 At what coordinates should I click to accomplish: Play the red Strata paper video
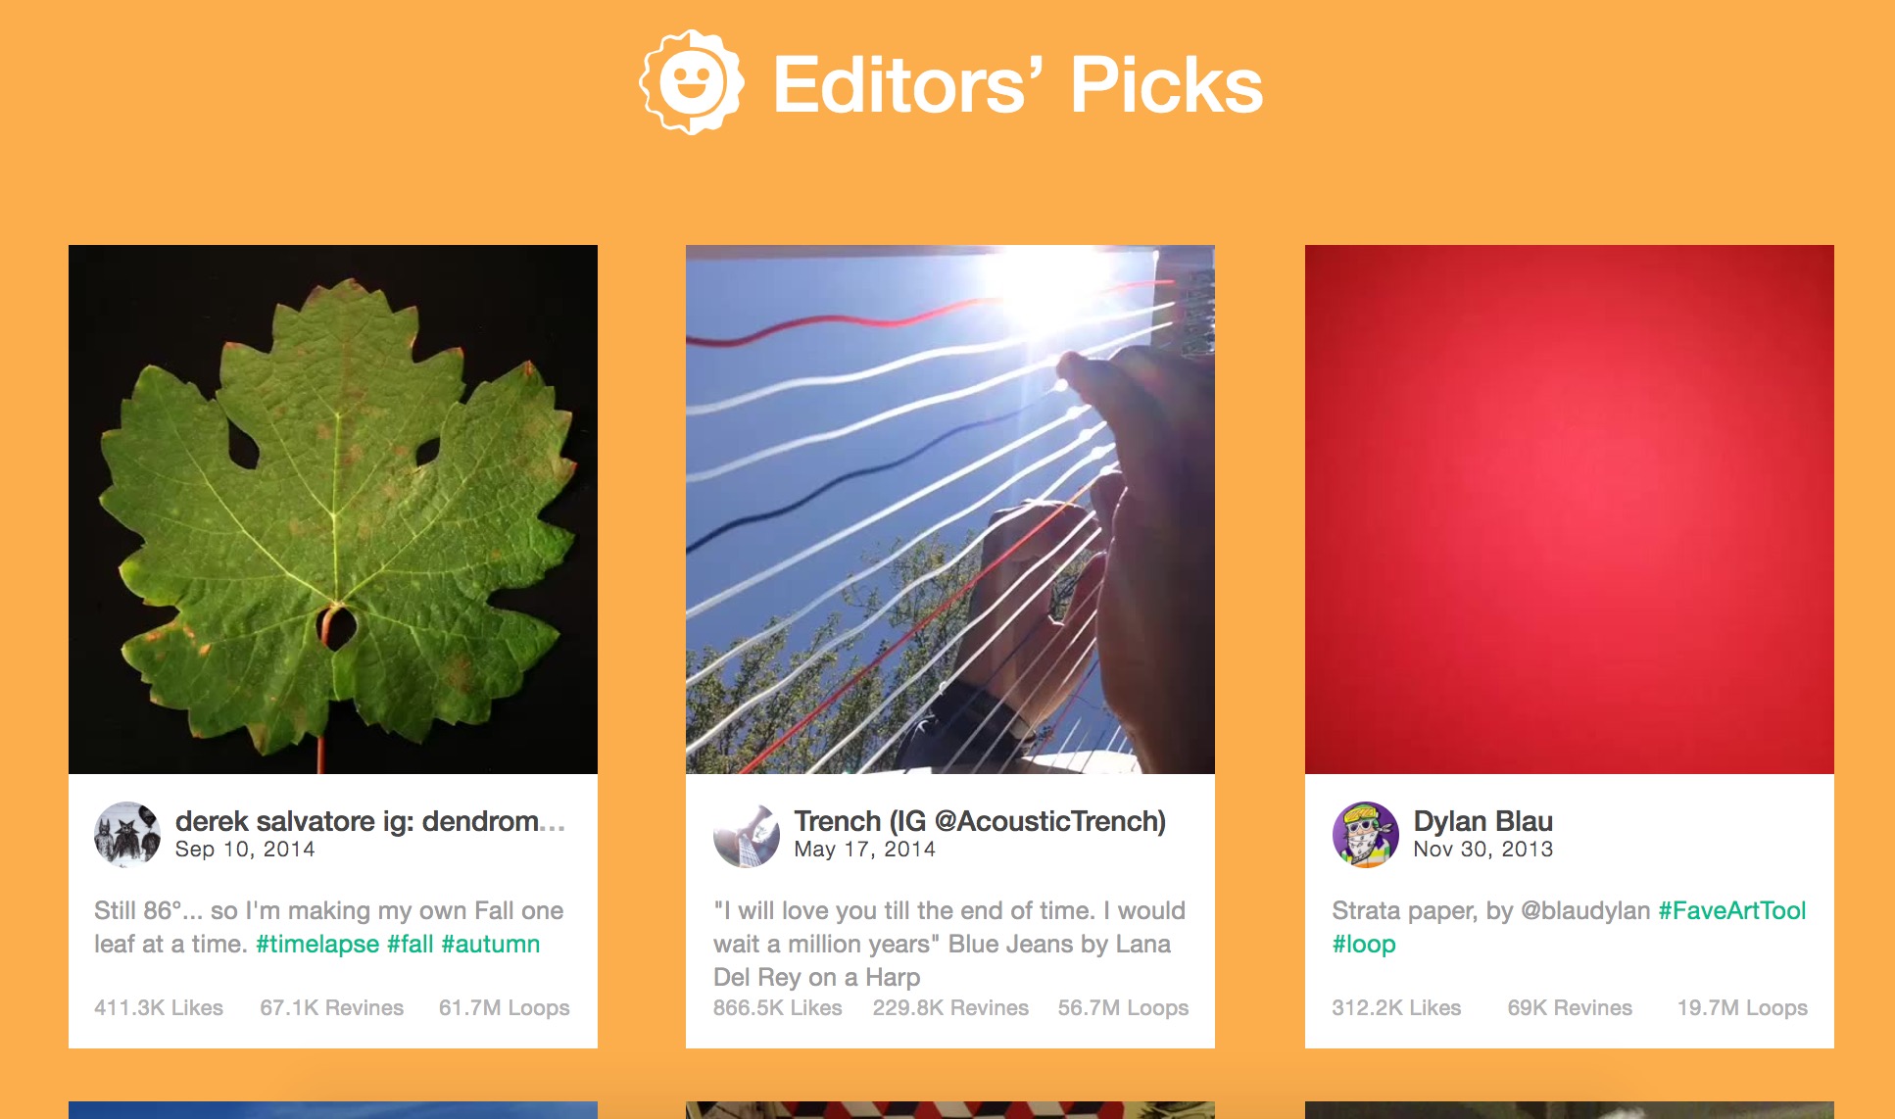coord(1569,510)
